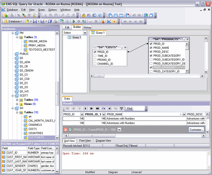Click the diagram horizontal scrollbar thumb

pyautogui.click(x=99, y=76)
